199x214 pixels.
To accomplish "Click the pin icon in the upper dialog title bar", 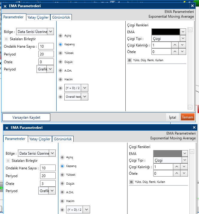I will pyautogui.click(x=5, y=6).
